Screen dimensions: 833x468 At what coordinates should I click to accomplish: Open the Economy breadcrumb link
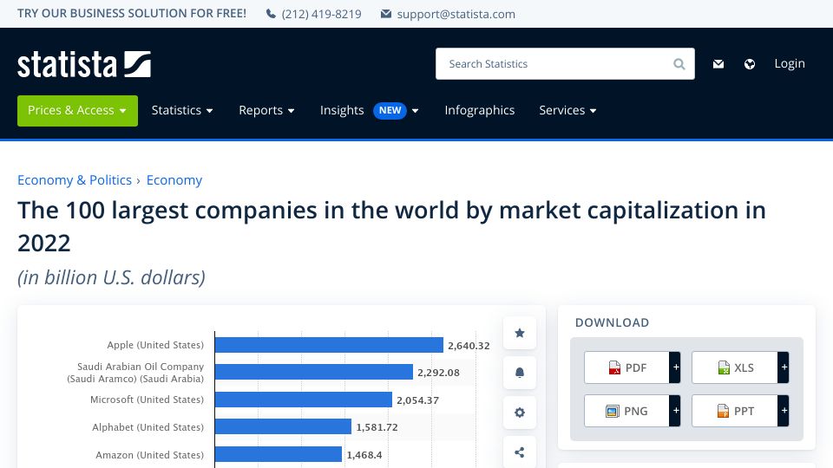tap(174, 180)
